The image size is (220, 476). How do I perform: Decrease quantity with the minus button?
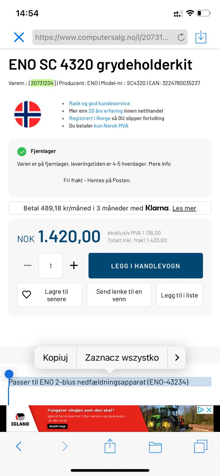pyautogui.click(x=28, y=265)
